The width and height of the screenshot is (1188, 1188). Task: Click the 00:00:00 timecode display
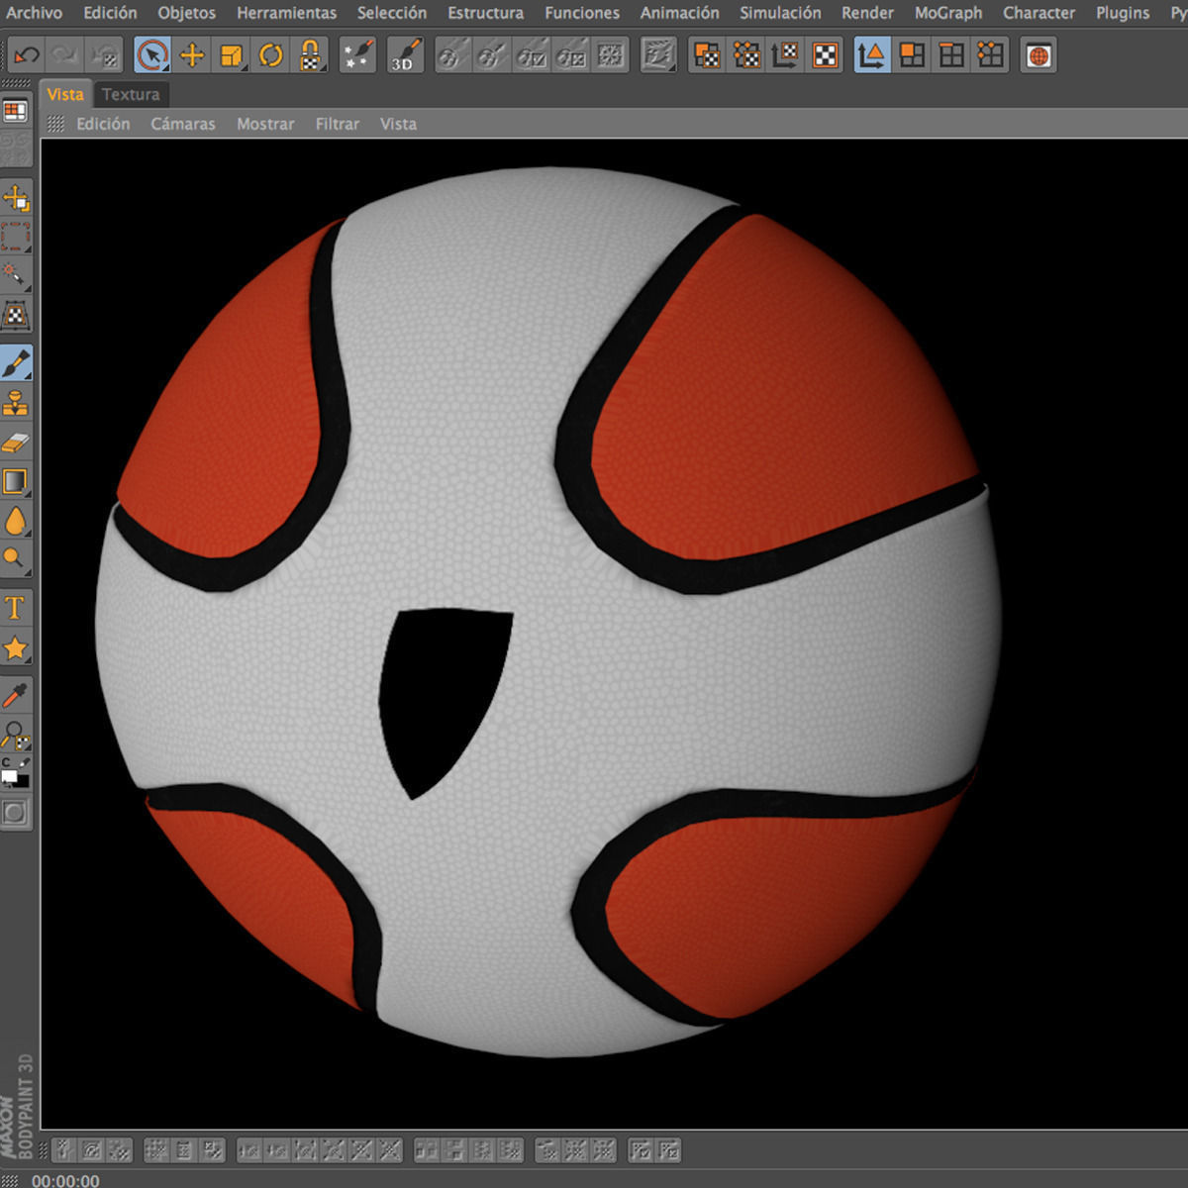(65, 1180)
